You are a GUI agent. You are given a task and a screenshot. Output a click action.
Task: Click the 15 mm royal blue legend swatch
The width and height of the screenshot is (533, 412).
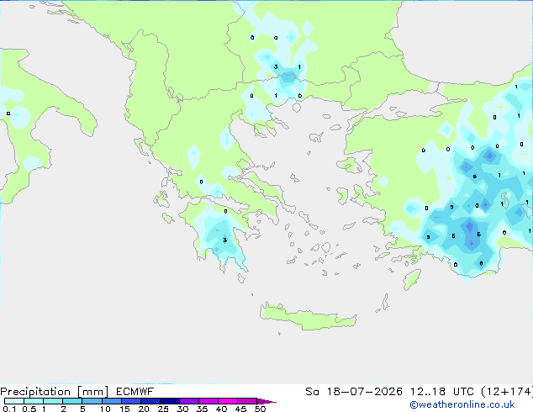(131, 401)
